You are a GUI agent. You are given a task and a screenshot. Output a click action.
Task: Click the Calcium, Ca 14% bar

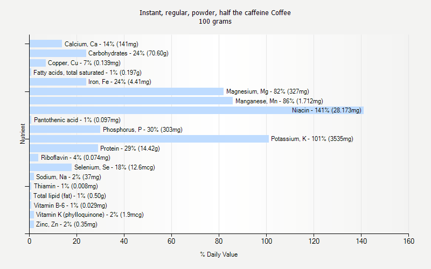click(46, 44)
